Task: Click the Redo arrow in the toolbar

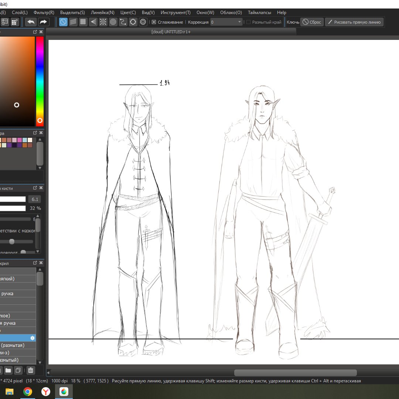Action: click(44, 22)
